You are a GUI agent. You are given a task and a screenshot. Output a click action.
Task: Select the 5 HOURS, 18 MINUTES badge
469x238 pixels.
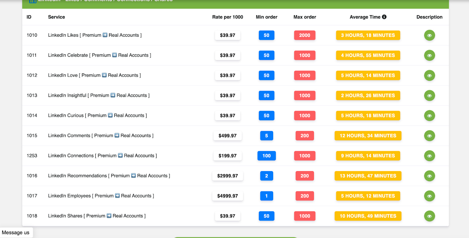[x=368, y=116]
